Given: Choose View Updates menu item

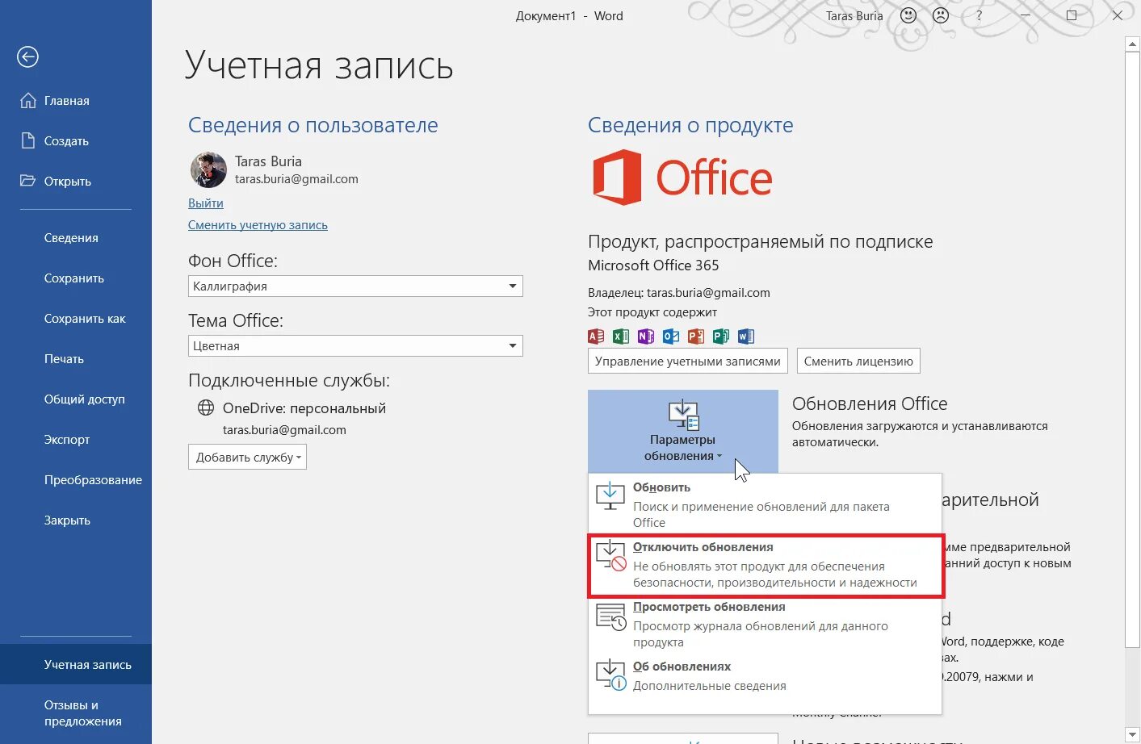Looking at the screenshot, I should point(765,625).
